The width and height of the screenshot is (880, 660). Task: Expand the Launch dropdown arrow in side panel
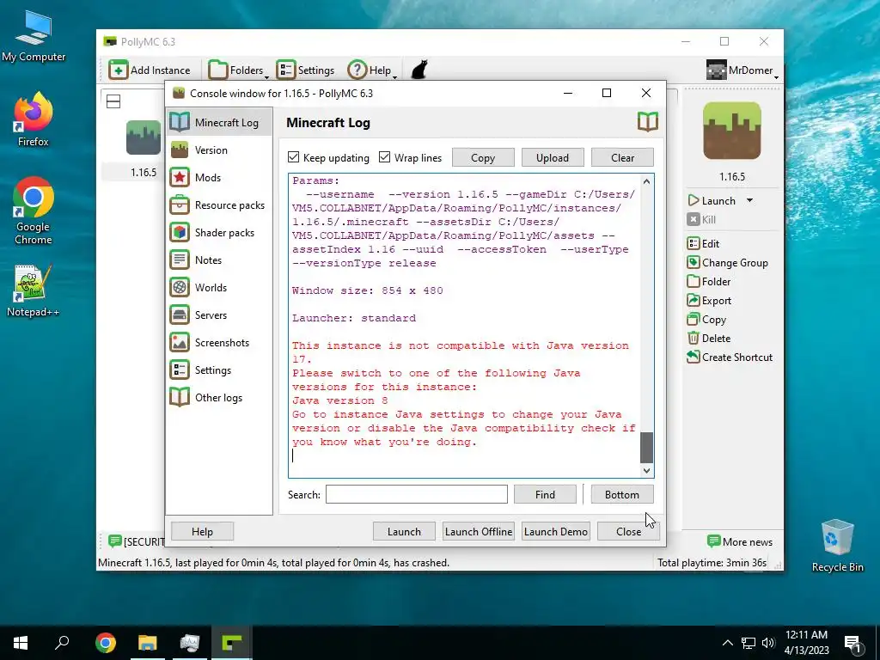coord(749,200)
